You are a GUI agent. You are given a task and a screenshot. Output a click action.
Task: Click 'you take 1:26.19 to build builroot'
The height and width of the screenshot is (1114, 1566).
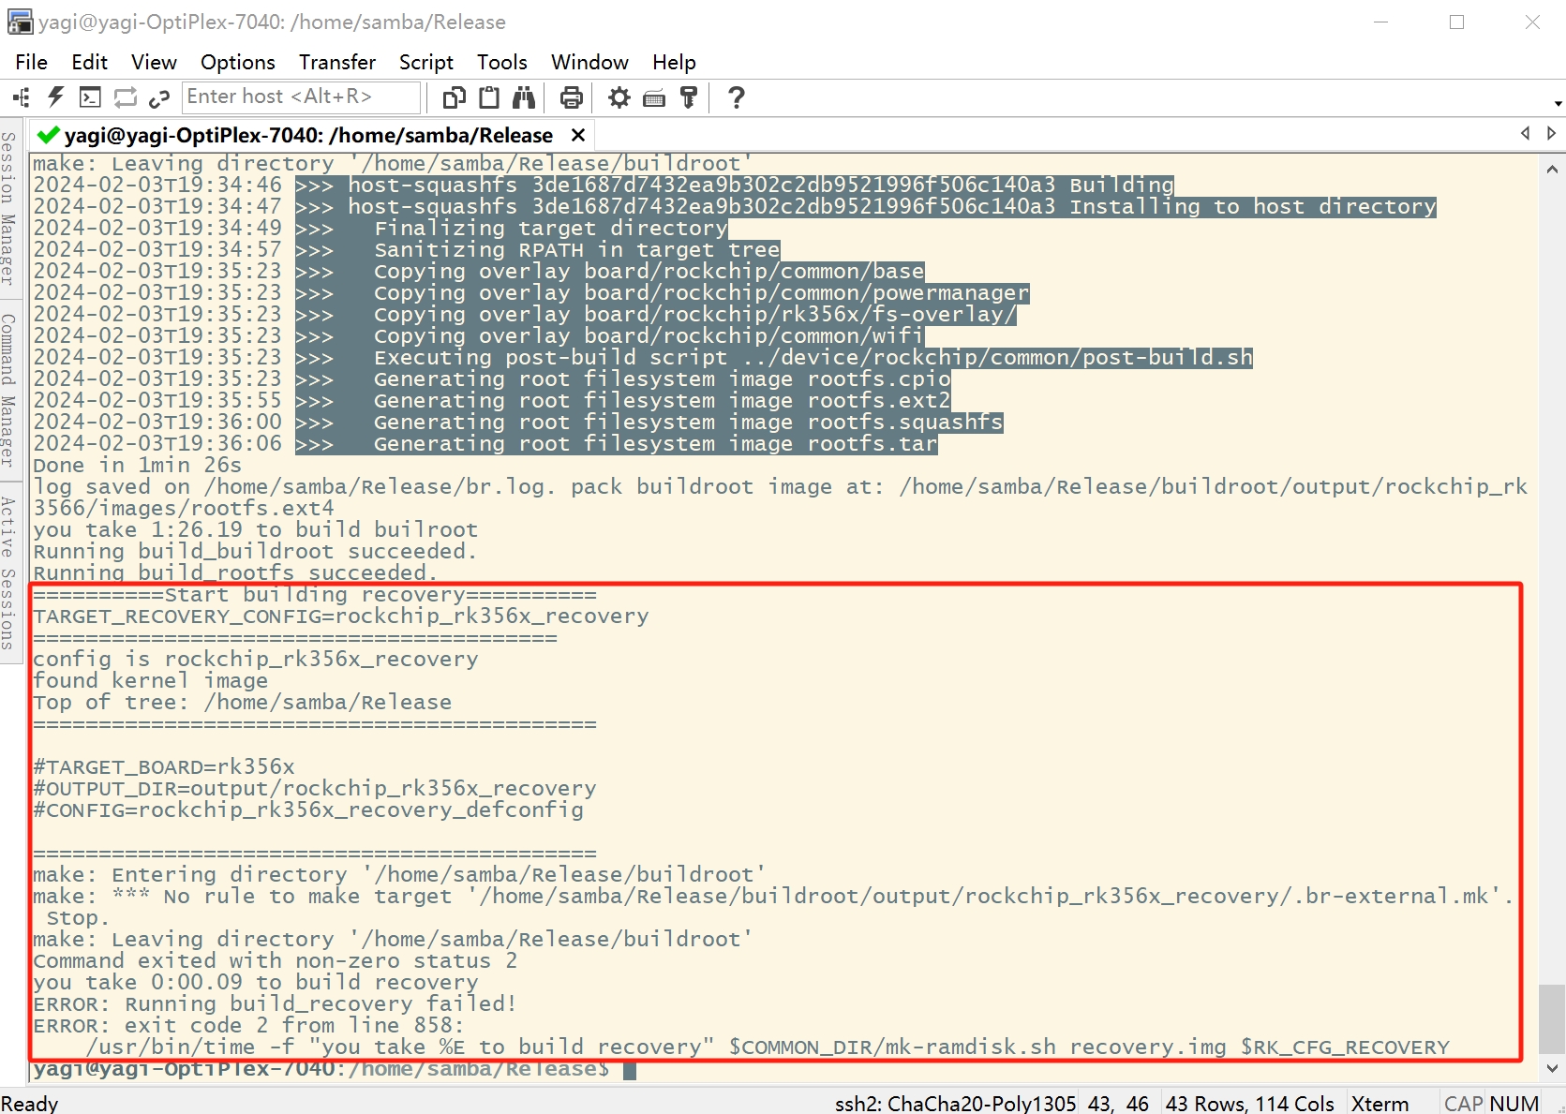255,530
